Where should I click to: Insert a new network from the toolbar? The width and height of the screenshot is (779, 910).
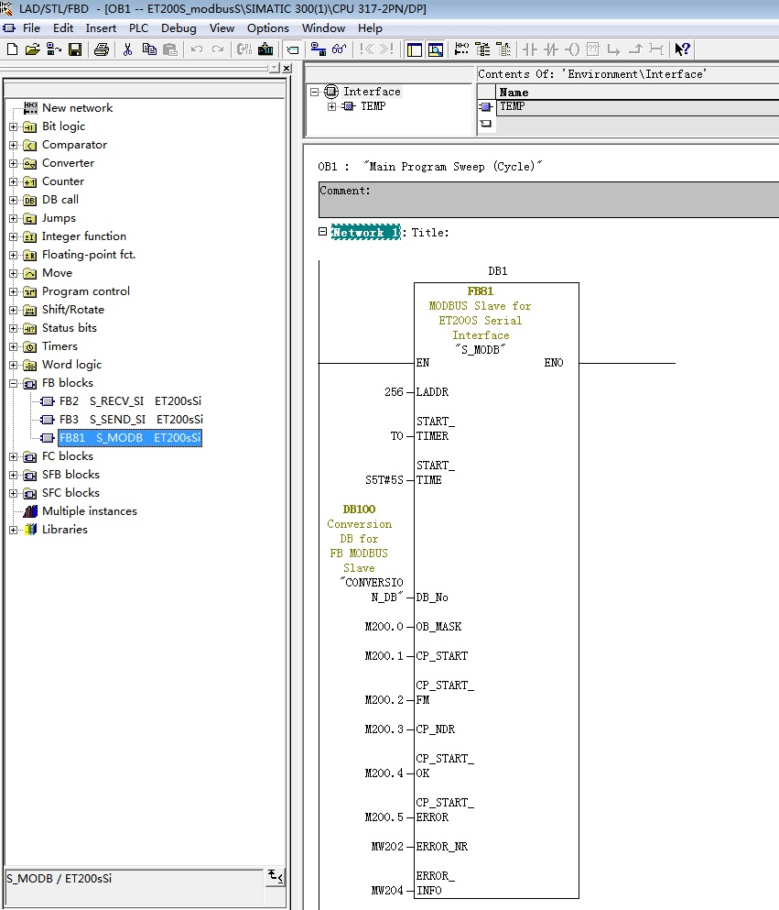[x=460, y=49]
